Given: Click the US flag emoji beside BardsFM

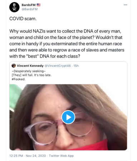Looking at the screenshot, I should click(39, 5).
